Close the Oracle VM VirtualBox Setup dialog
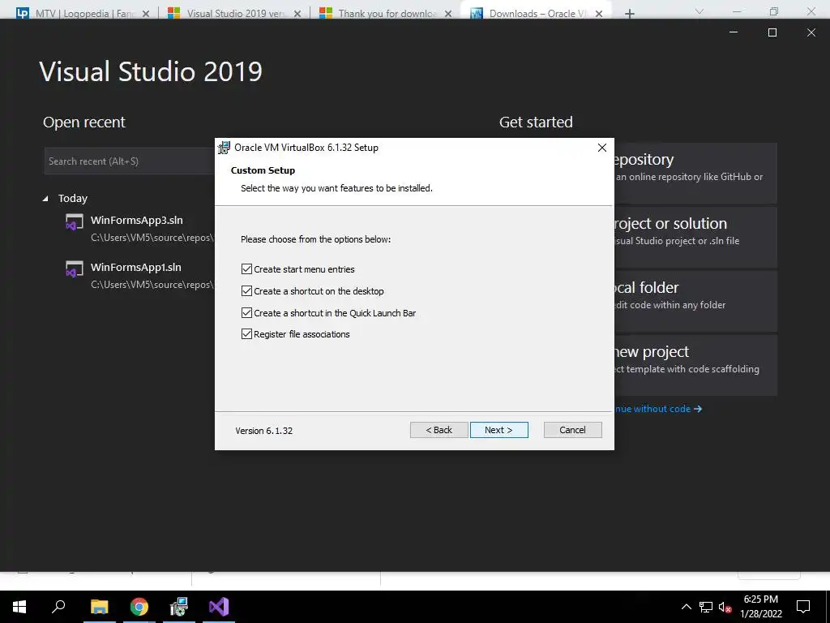830x623 pixels. point(602,148)
